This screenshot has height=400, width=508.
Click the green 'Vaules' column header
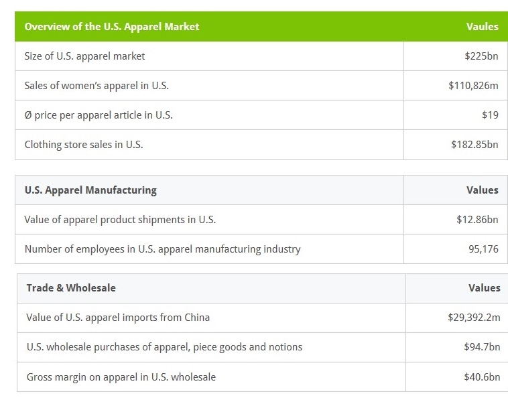[482, 27]
